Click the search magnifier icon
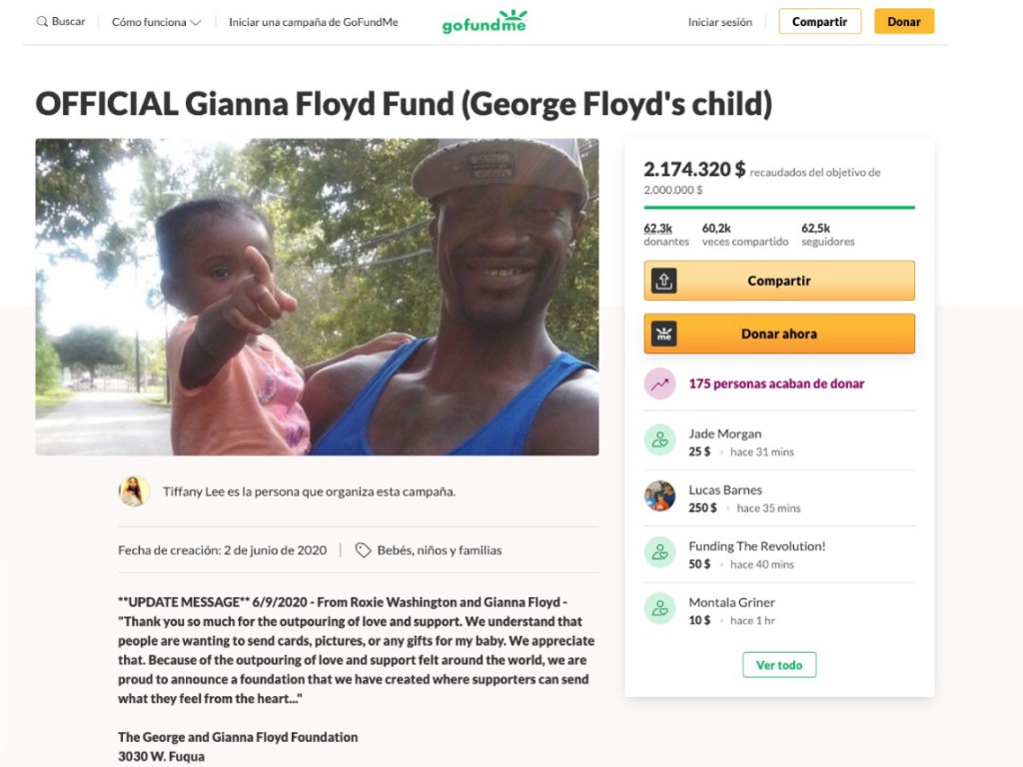 (42, 22)
